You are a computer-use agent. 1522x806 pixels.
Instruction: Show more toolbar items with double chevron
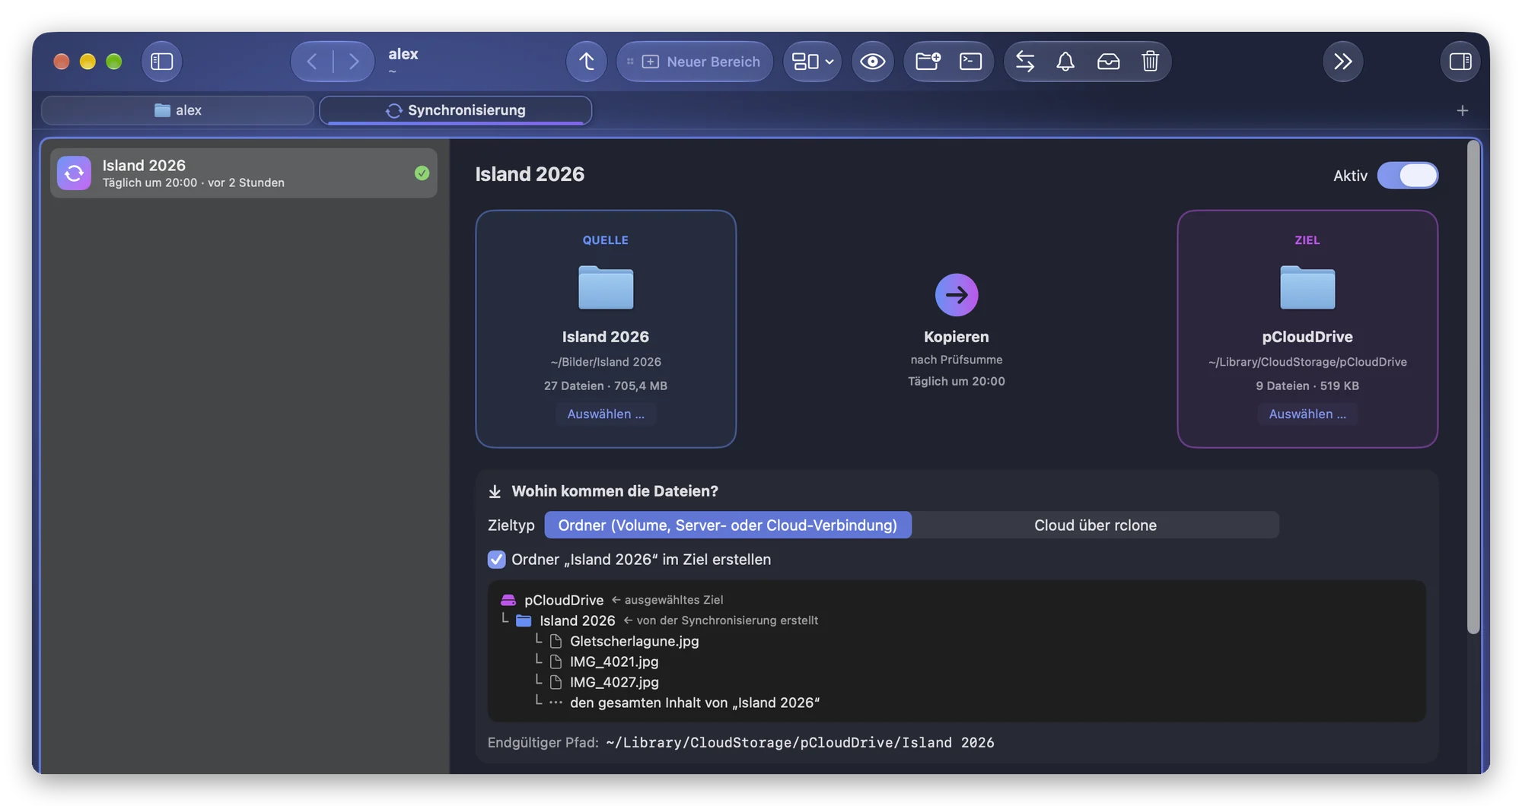1342,62
